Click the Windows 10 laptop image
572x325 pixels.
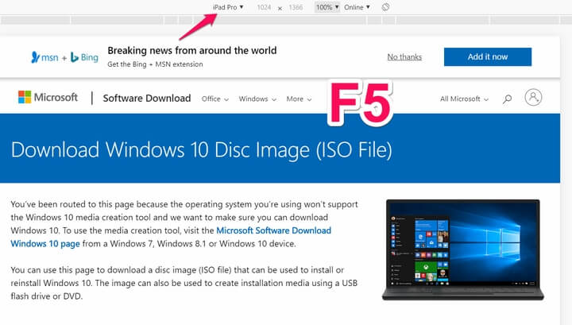pos(463,250)
